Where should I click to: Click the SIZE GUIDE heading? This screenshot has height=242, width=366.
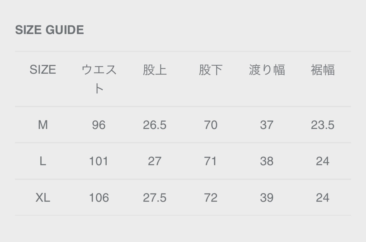tap(49, 30)
